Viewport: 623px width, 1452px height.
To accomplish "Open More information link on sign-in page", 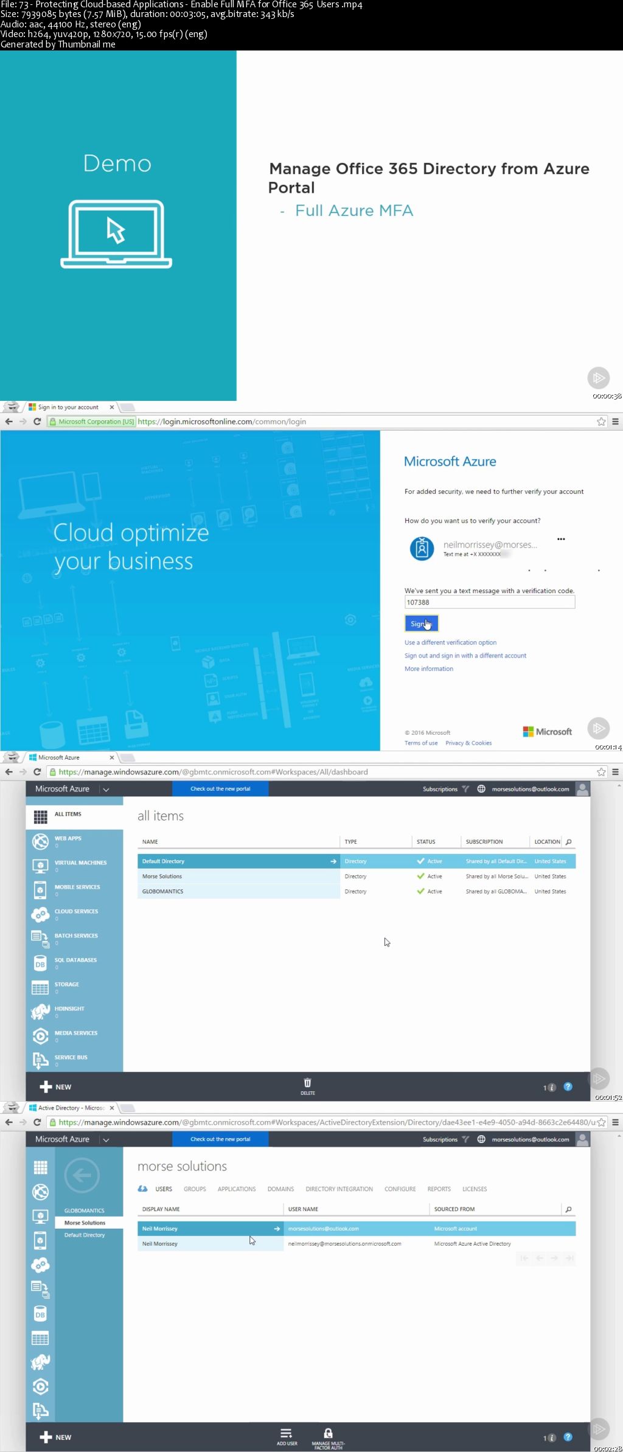I will 429,669.
